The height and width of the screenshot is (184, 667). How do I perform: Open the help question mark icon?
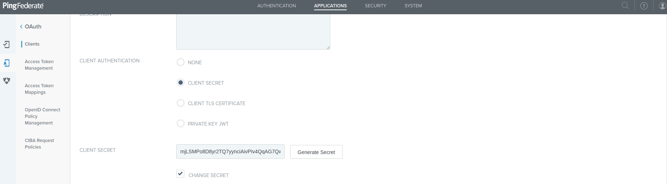click(644, 6)
